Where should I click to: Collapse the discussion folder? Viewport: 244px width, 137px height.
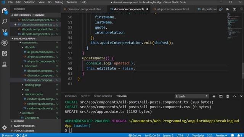tap(31, 66)
